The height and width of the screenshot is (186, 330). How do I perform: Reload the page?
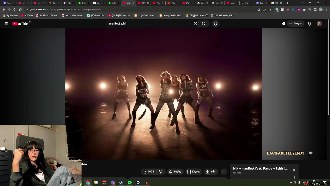coord(15,10)
